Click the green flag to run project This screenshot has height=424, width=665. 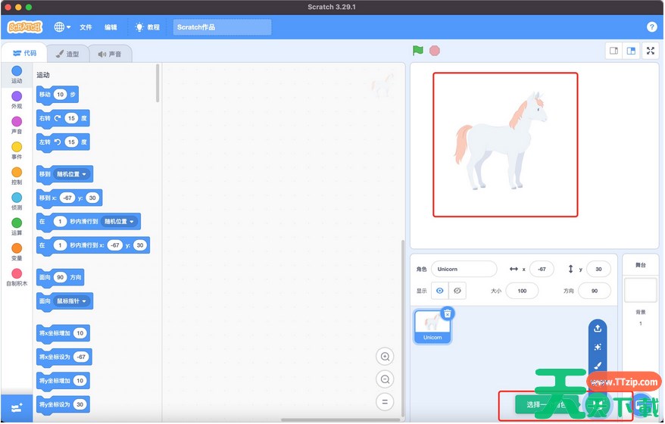point(417,51)
